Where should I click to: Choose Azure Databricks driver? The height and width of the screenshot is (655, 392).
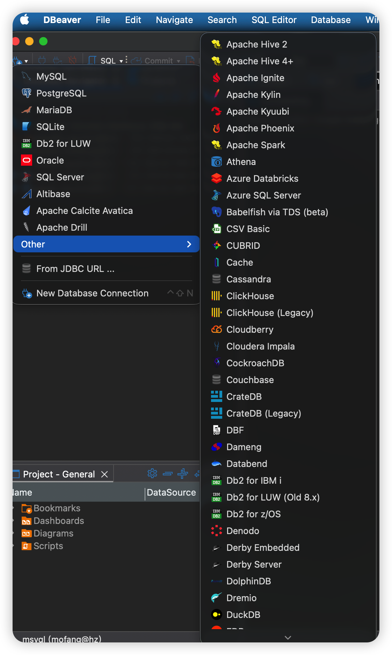tap(288, 179)
